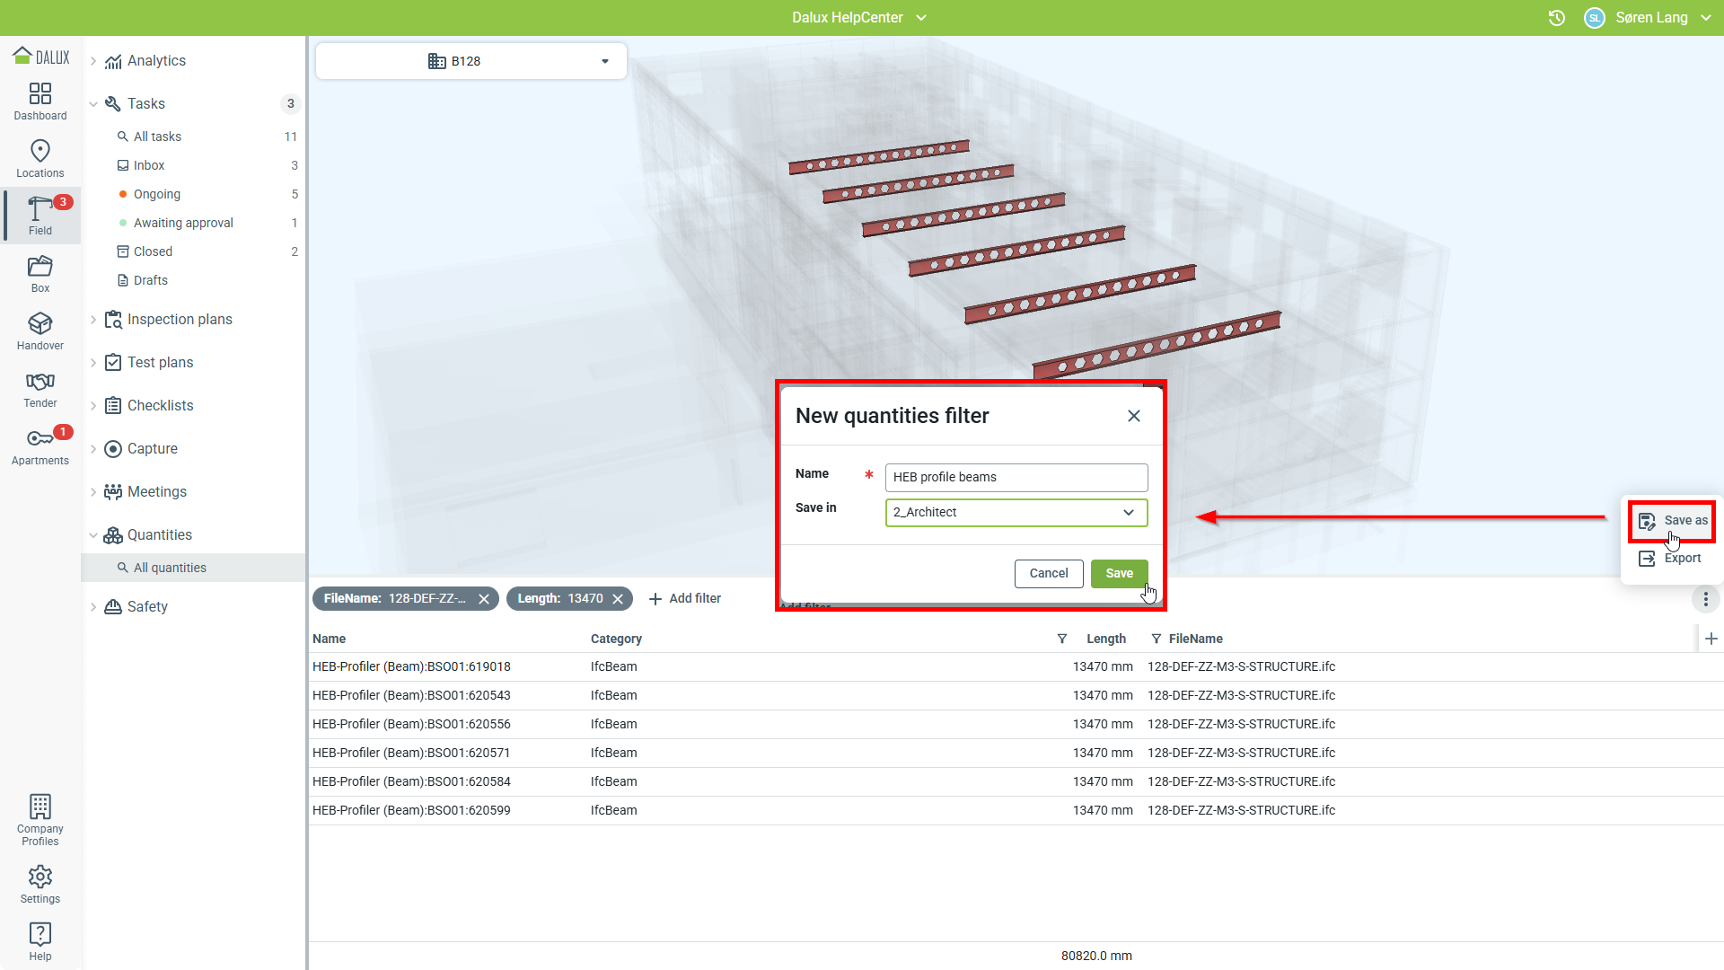Open the Handover module
The height and width of the screenshot is (970, 1724).
40,331
